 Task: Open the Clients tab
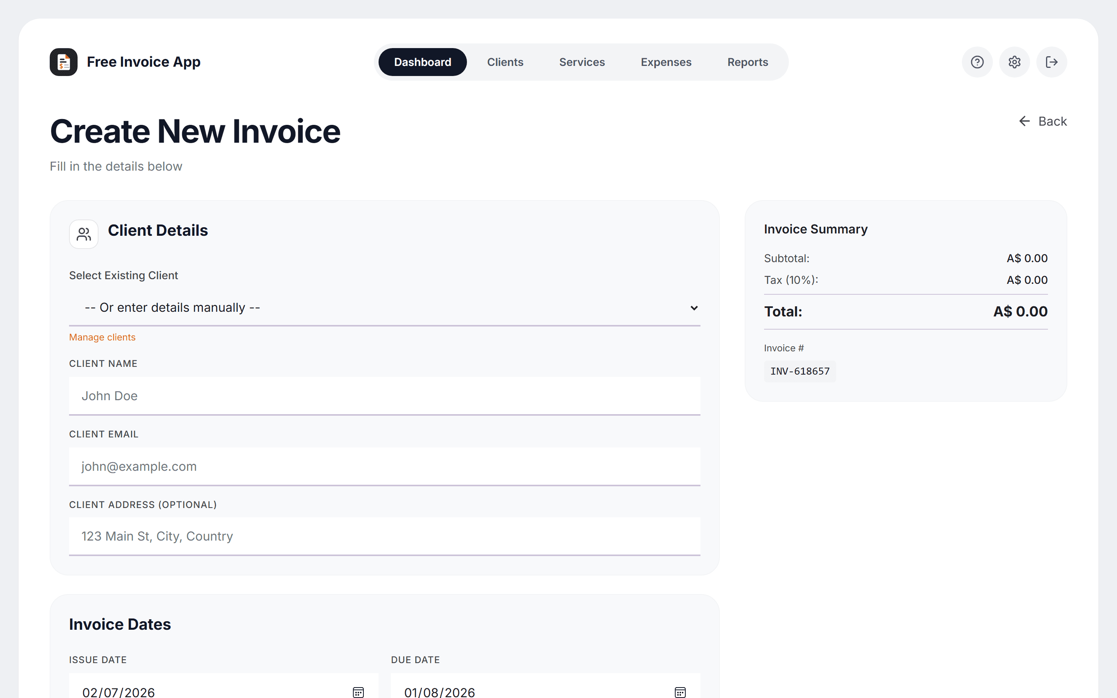click(x=505, y=62)
